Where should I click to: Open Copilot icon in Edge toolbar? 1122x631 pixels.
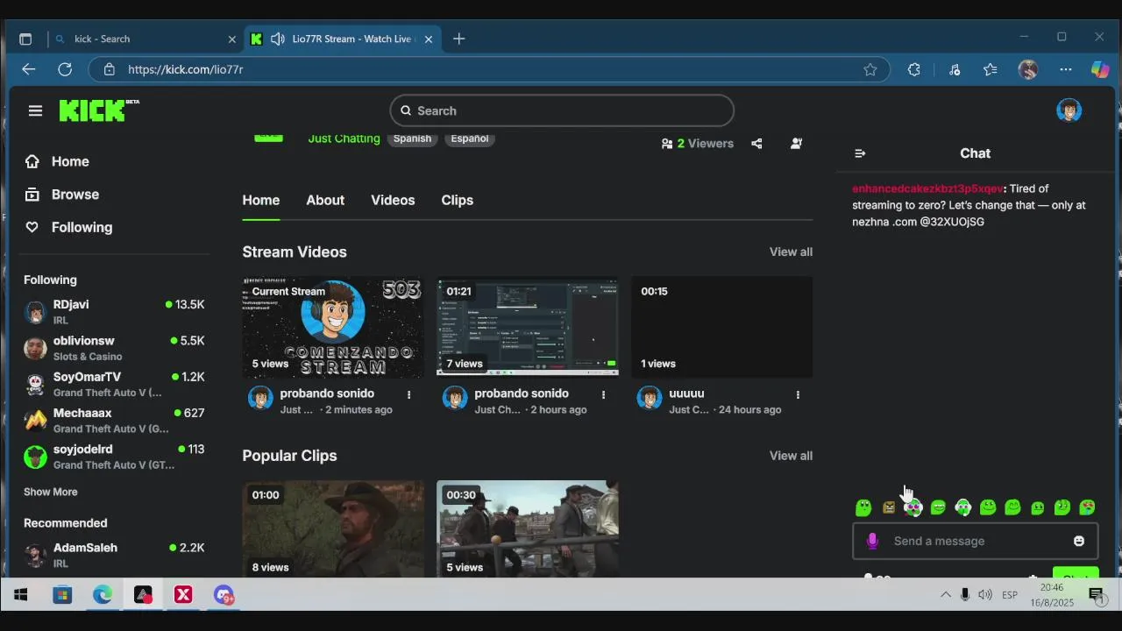pos(1100,69)
